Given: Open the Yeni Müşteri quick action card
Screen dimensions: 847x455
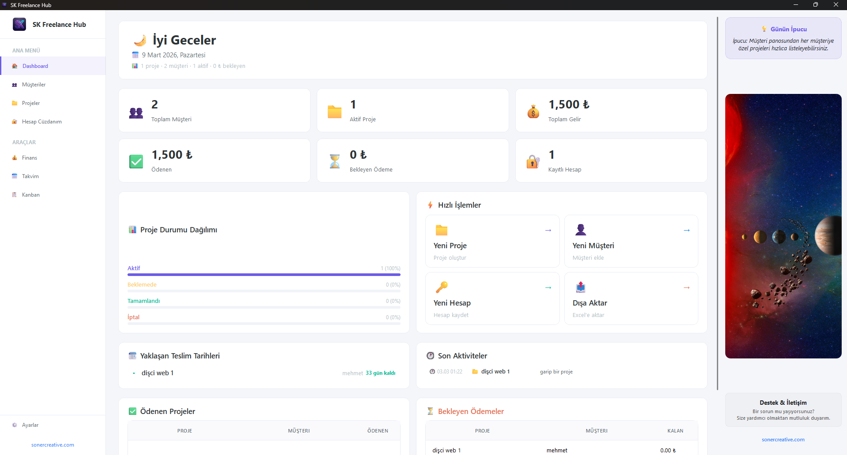Looking at the screenshot, I should pos(631,241).
